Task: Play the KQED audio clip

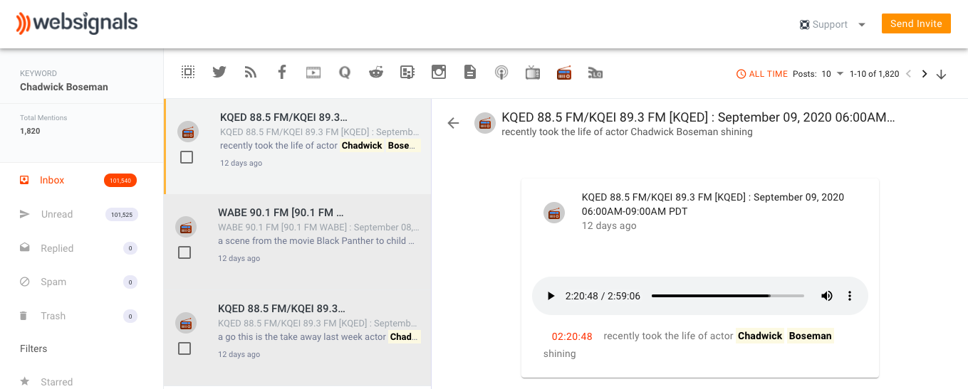Action: 551,296
